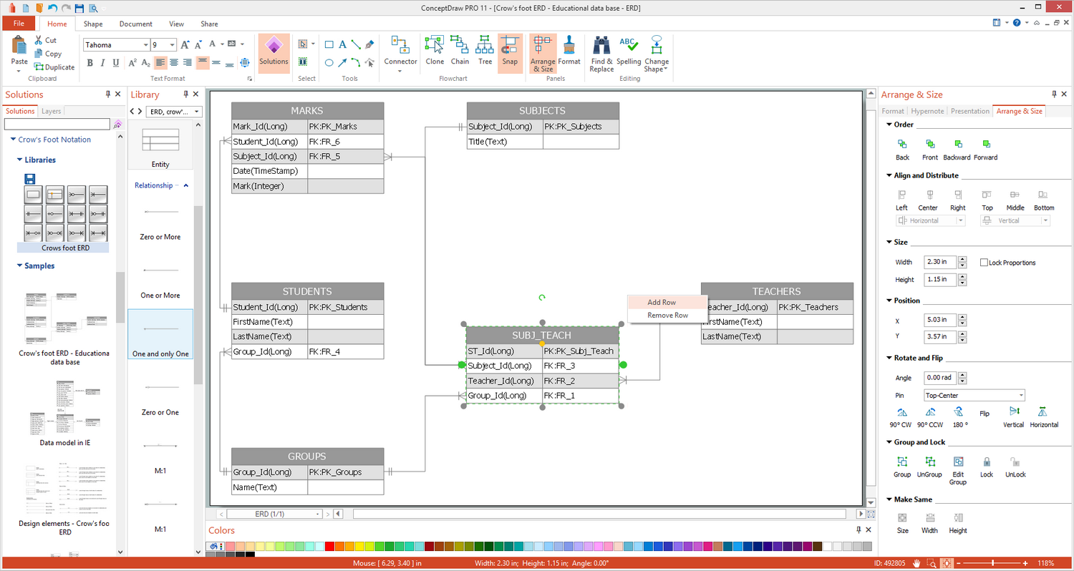Click the Width size input field
Image resolution: width=1074 pixels, height=571 pixels.
click(939, 263)
